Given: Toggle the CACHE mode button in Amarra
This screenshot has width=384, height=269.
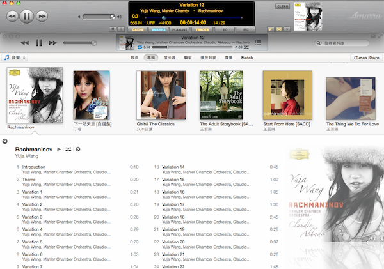Looking at the screenshot, I should click(138, 30).
